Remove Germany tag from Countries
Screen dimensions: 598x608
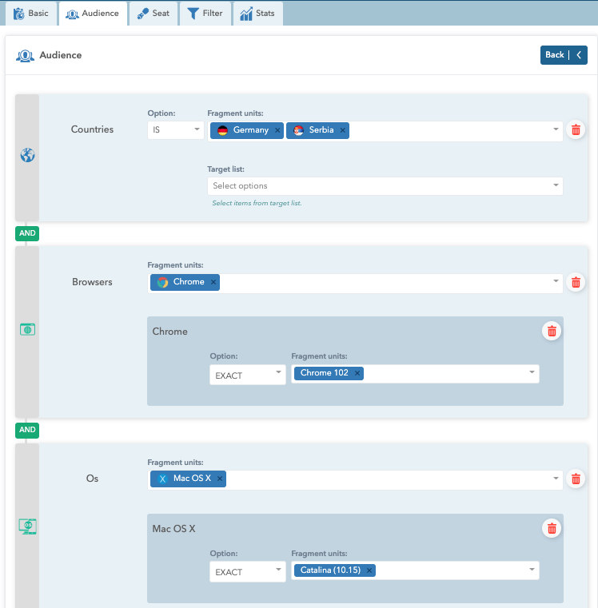(277, 130)
